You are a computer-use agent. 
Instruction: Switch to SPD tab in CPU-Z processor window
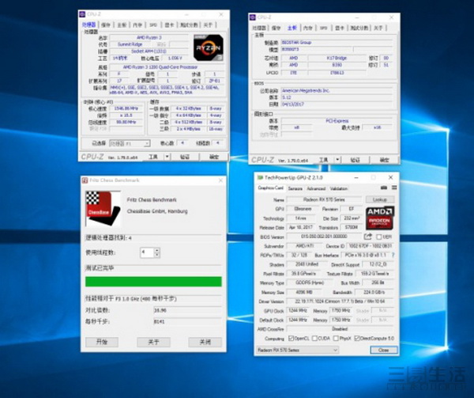[x=153, y=25]
